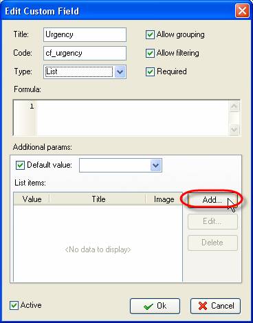Sort by the Value column header
The height and width of the screenshot is (323, 253).
(32, 199)
